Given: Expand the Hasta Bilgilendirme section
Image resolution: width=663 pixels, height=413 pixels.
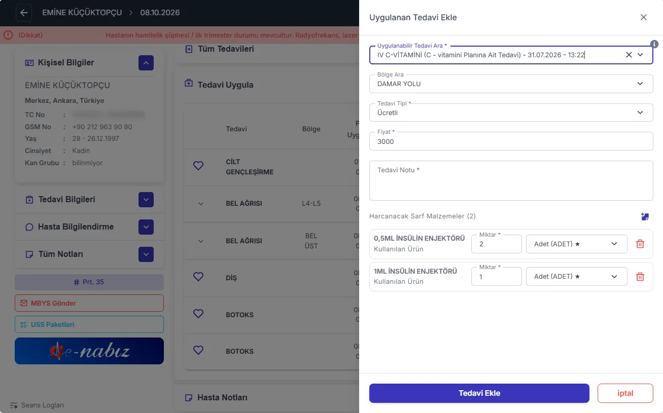Looking at the screenshot, I should pyautogui.click(x=146, y=227).
